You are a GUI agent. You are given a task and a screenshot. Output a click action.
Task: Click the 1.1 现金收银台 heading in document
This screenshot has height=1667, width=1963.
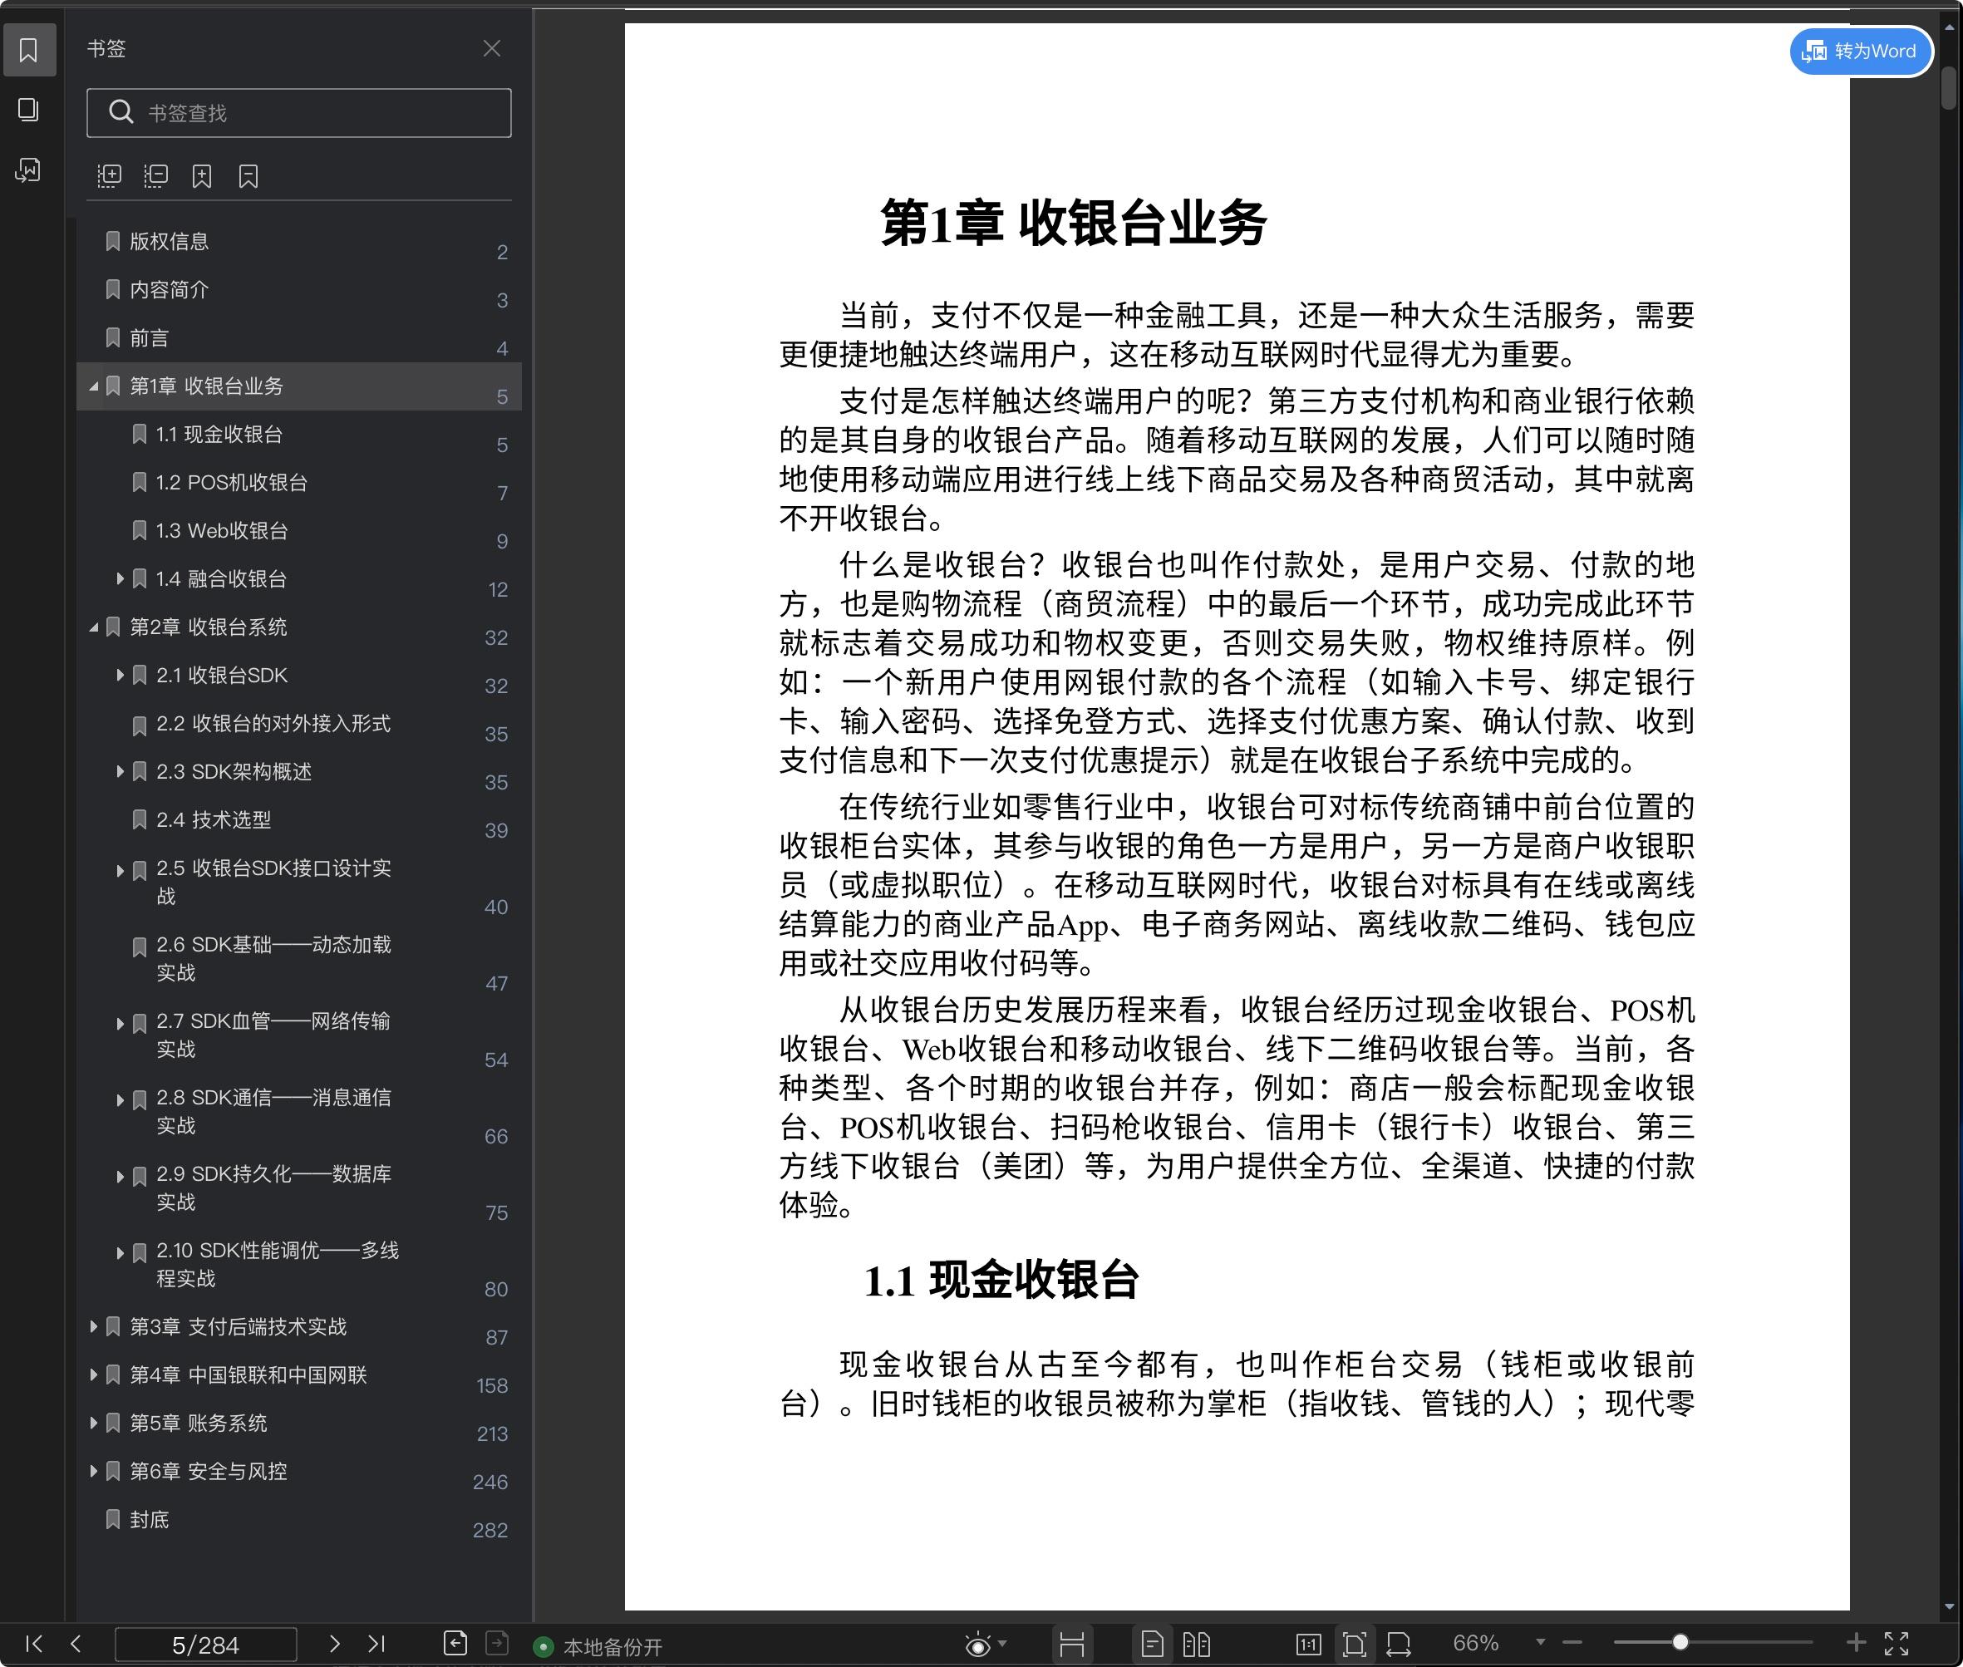pyautogui.click(x=1001, y=1281)
